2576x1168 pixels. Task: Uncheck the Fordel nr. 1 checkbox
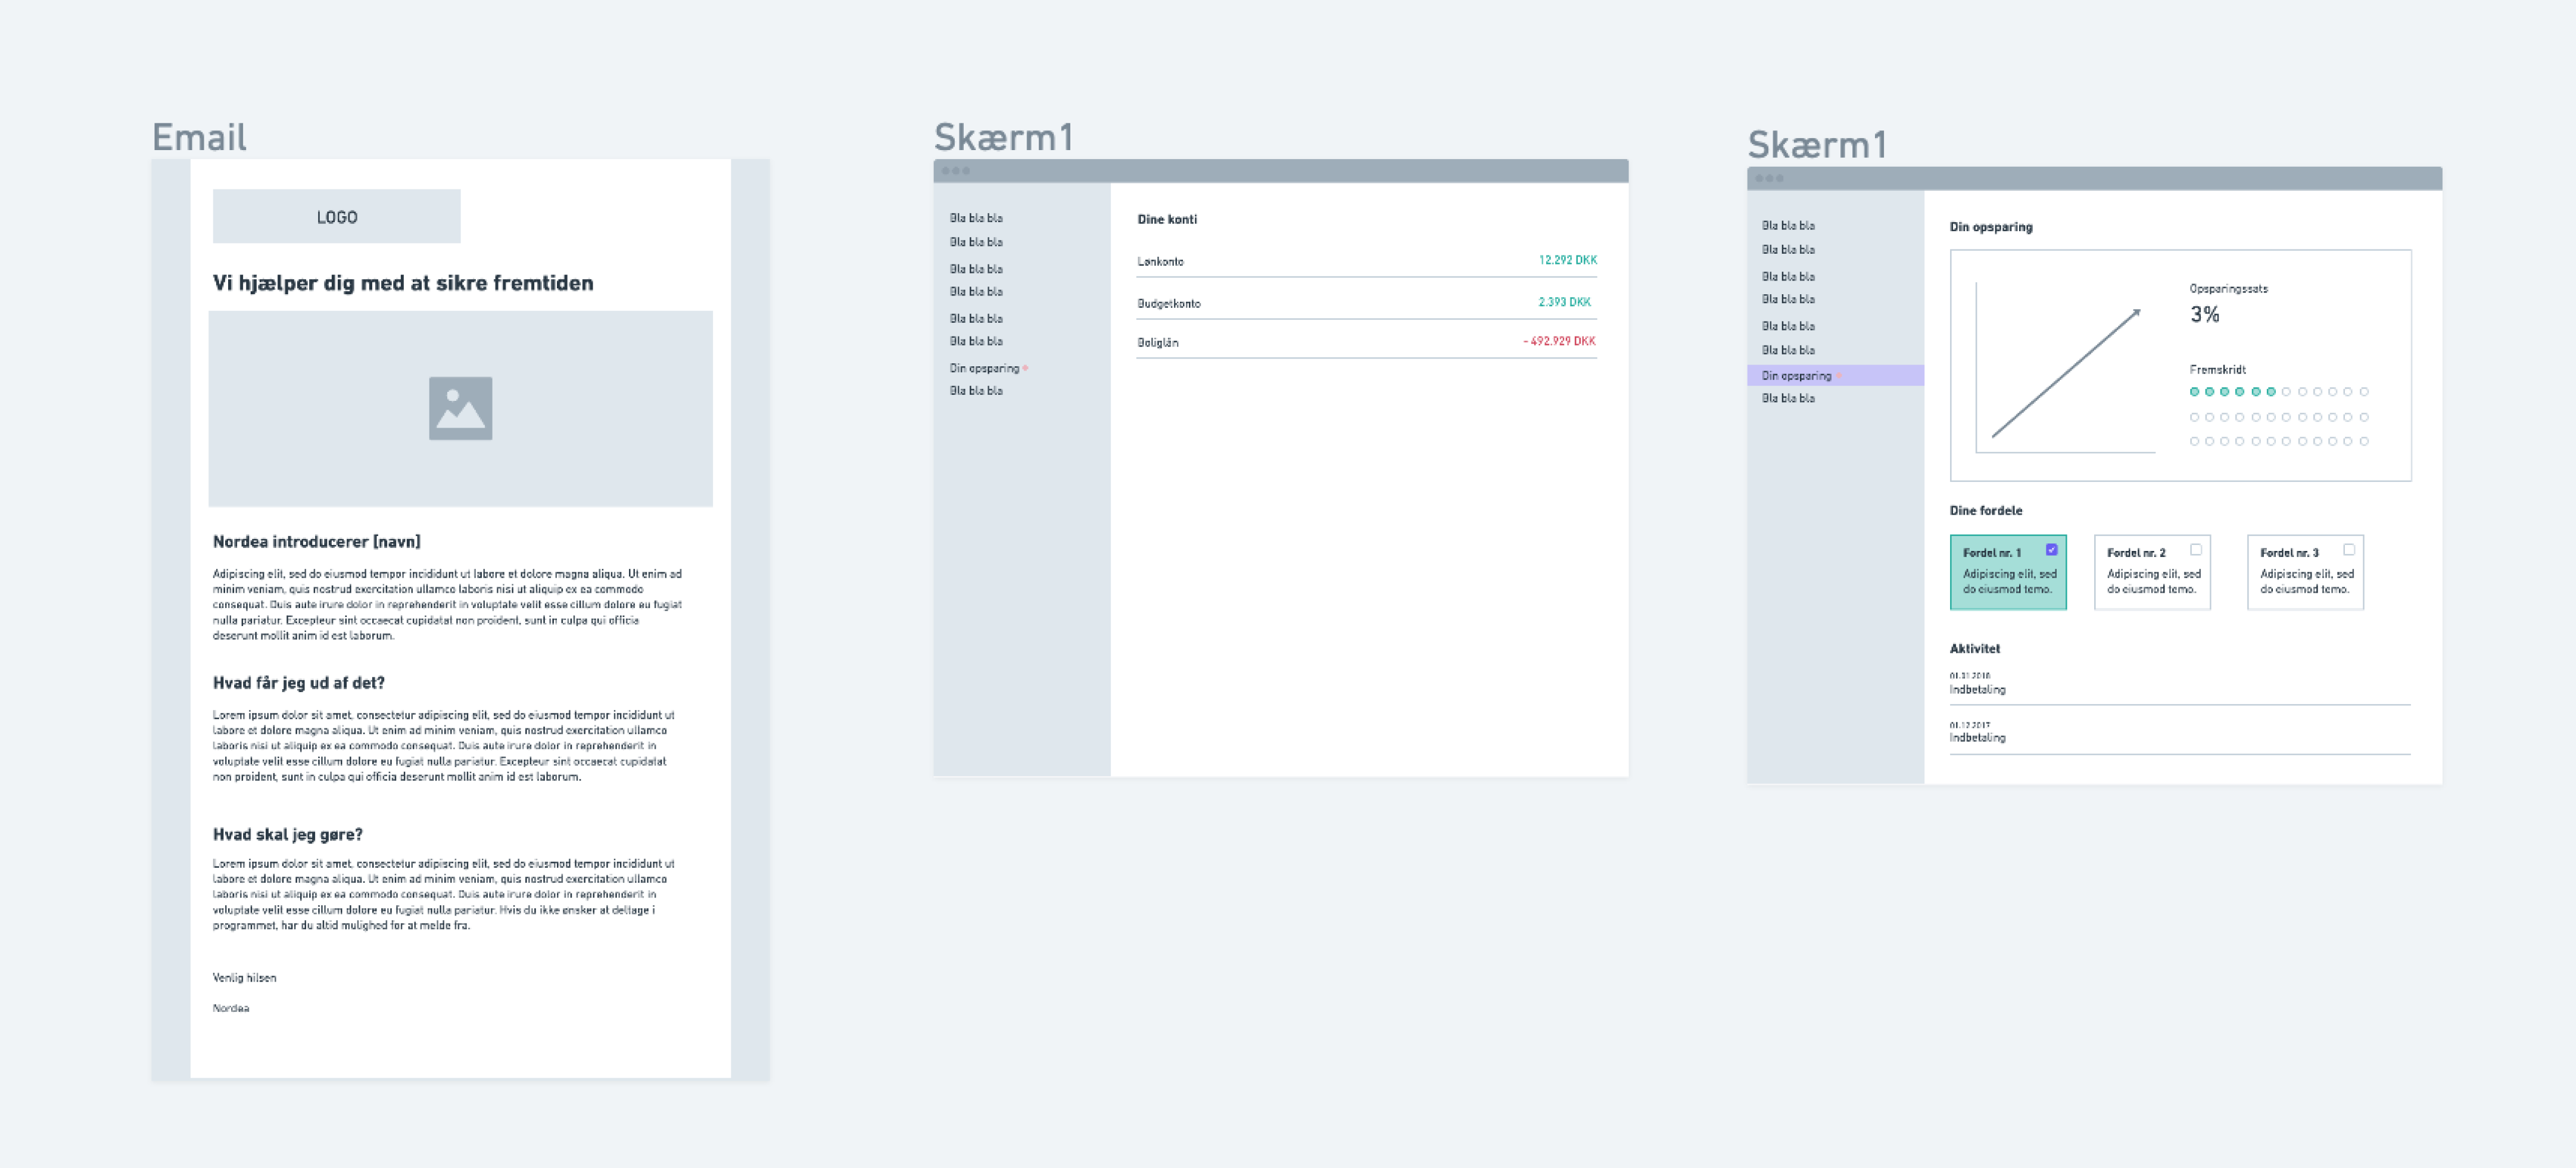(2051, 550)
